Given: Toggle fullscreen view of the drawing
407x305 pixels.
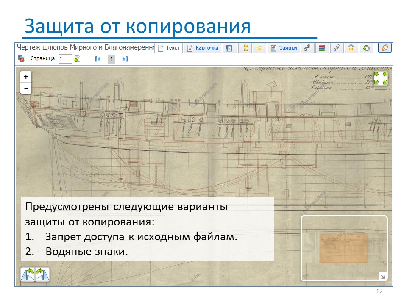Looking at the screenshot, I should pos(381,78).
